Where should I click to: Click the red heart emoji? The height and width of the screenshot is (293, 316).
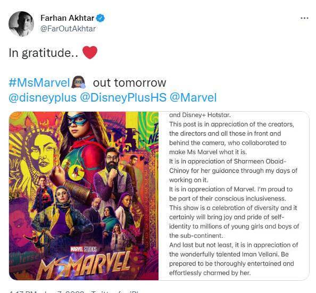[x=90, y=53]
